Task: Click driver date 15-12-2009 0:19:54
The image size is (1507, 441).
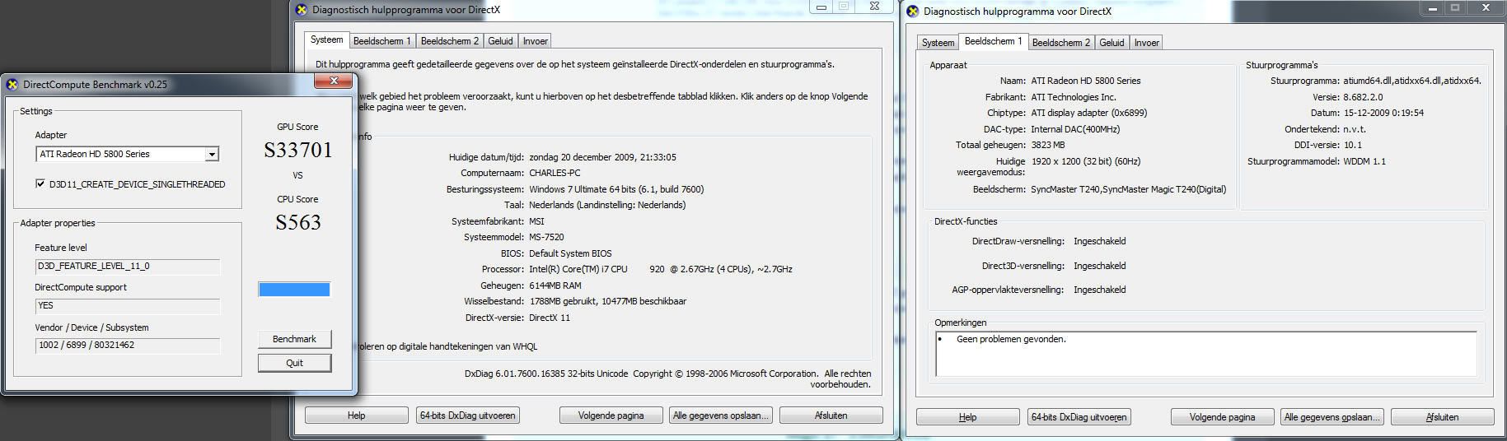Action: [x=1383, y=113]
